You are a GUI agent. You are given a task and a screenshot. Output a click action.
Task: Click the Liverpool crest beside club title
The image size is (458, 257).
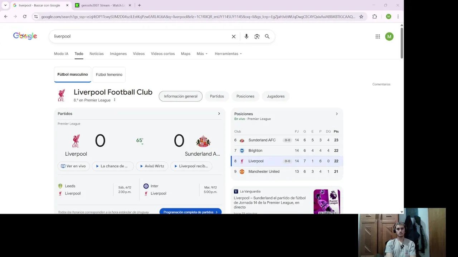pyautogui.click(x=62, y=95)
